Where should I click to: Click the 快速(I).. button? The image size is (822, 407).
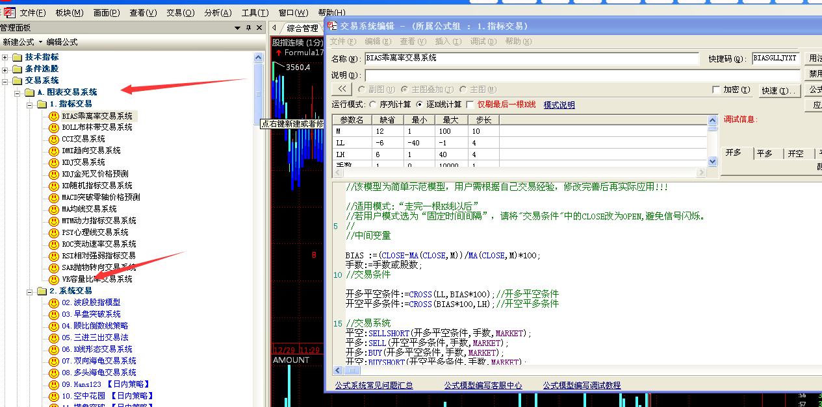779,91
